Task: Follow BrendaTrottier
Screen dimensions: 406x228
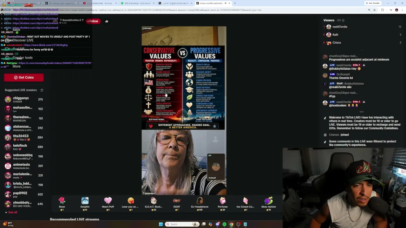Action: pos(93,21)
